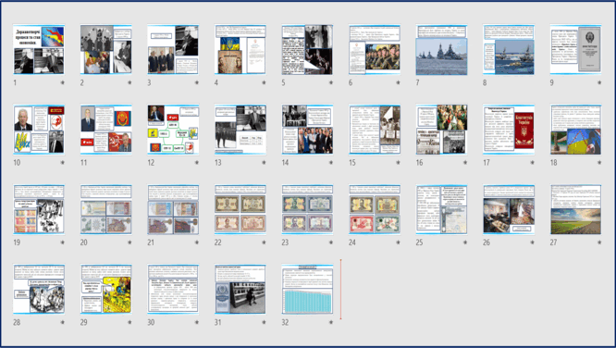
Task: Click the transition star under slide 15
Action: tap(399, 162)
